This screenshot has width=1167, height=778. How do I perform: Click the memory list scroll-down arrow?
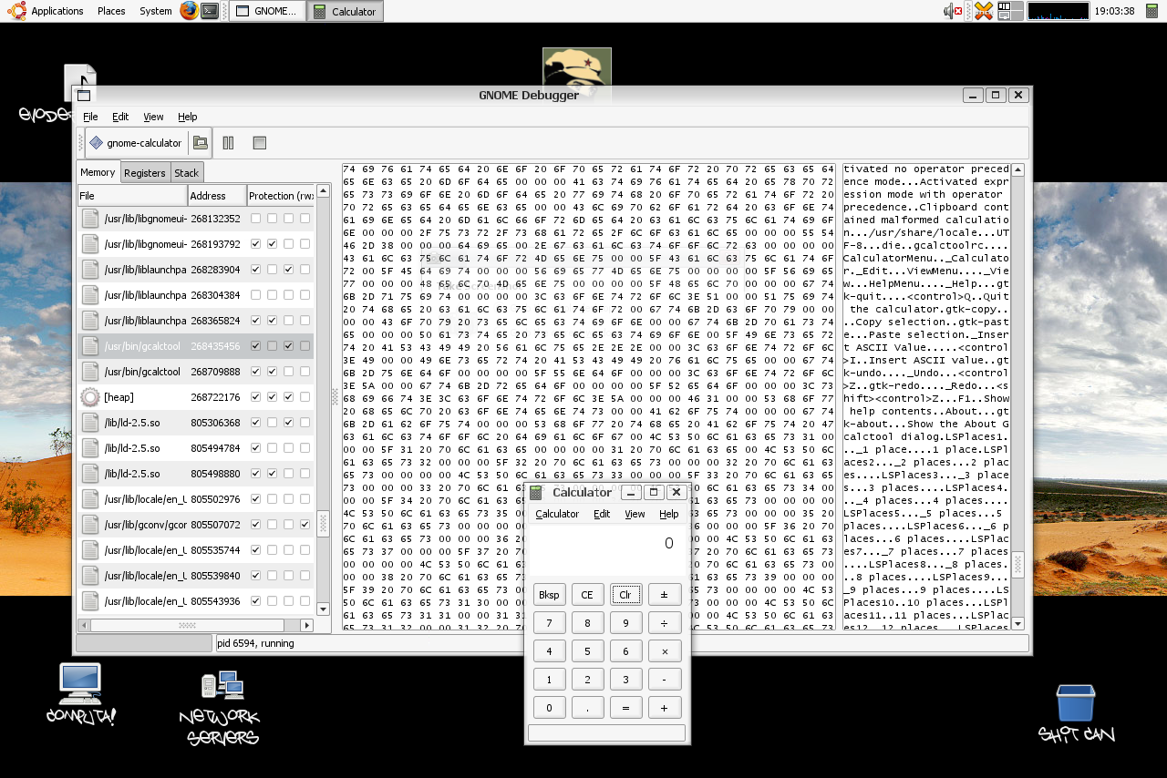pyautogui.click(x=324, y=609)
